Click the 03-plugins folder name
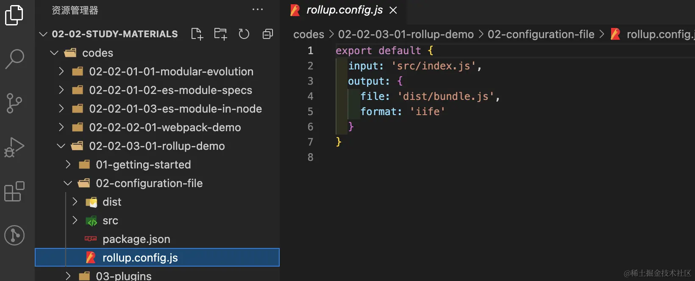Screen dimensions: 695x281 pyautogui.click(x=124, y=276)
